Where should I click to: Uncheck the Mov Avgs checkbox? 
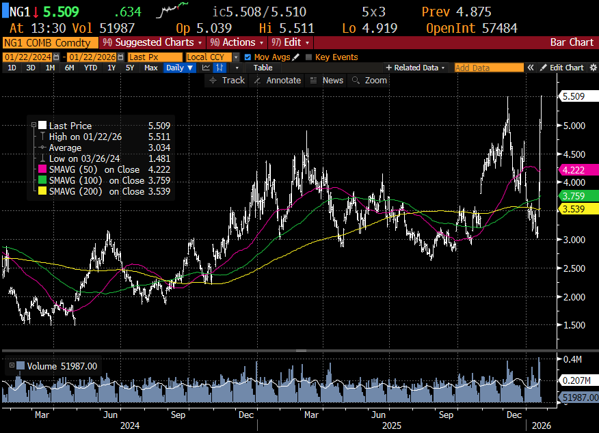(x=248, y=57)
